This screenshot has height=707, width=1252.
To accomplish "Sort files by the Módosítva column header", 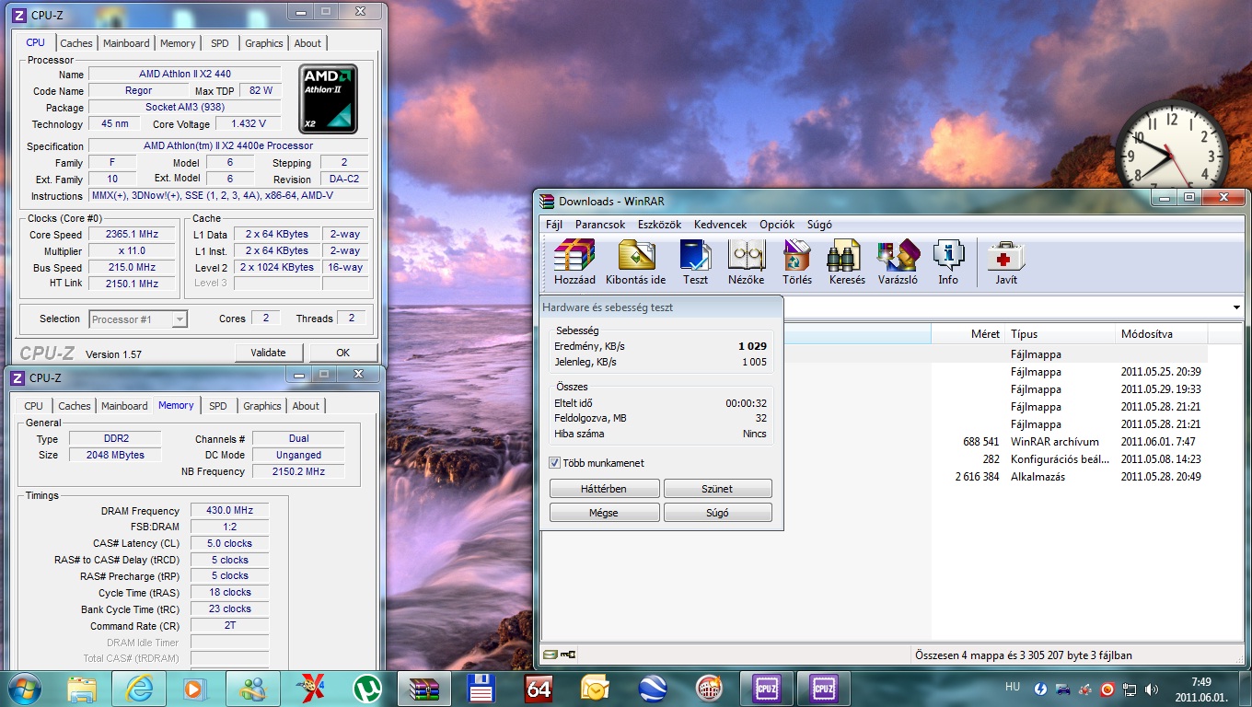I will 1162,334.
